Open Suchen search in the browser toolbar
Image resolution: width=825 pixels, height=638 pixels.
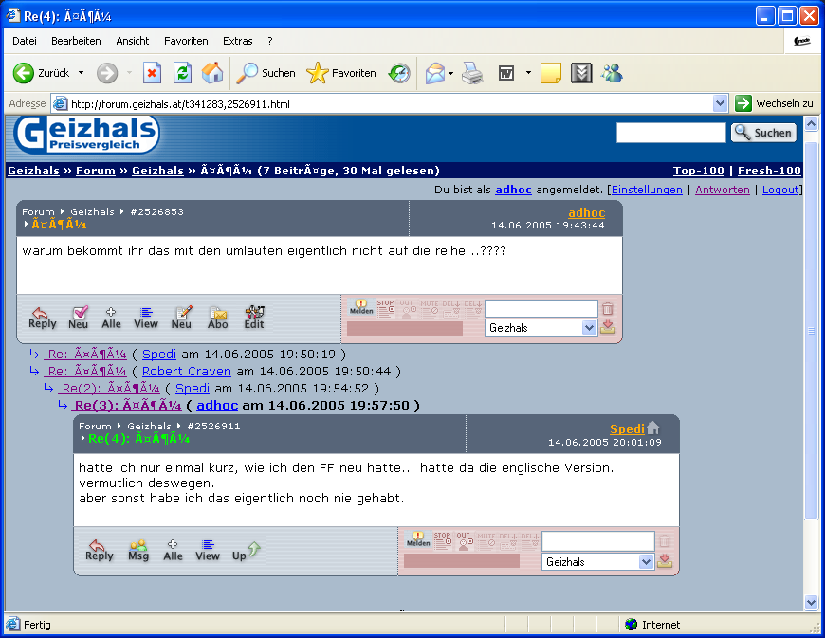(266, 73)
